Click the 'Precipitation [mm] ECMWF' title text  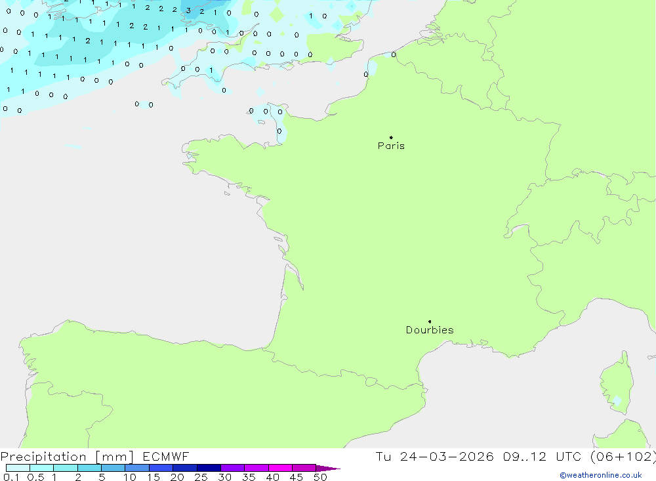coord(95,456)
